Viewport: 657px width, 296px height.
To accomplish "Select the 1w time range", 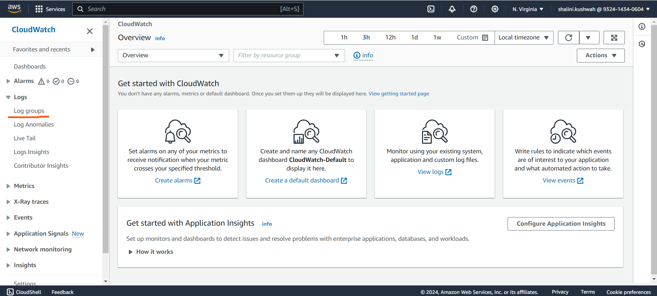I will coord(437,38).
